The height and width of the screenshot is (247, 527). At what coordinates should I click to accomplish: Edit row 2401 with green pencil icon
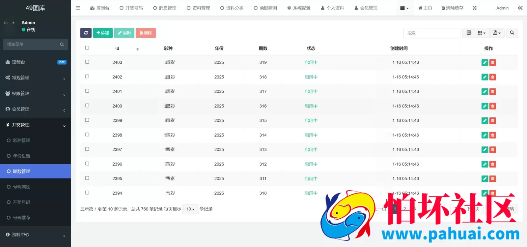pos(485,92)
